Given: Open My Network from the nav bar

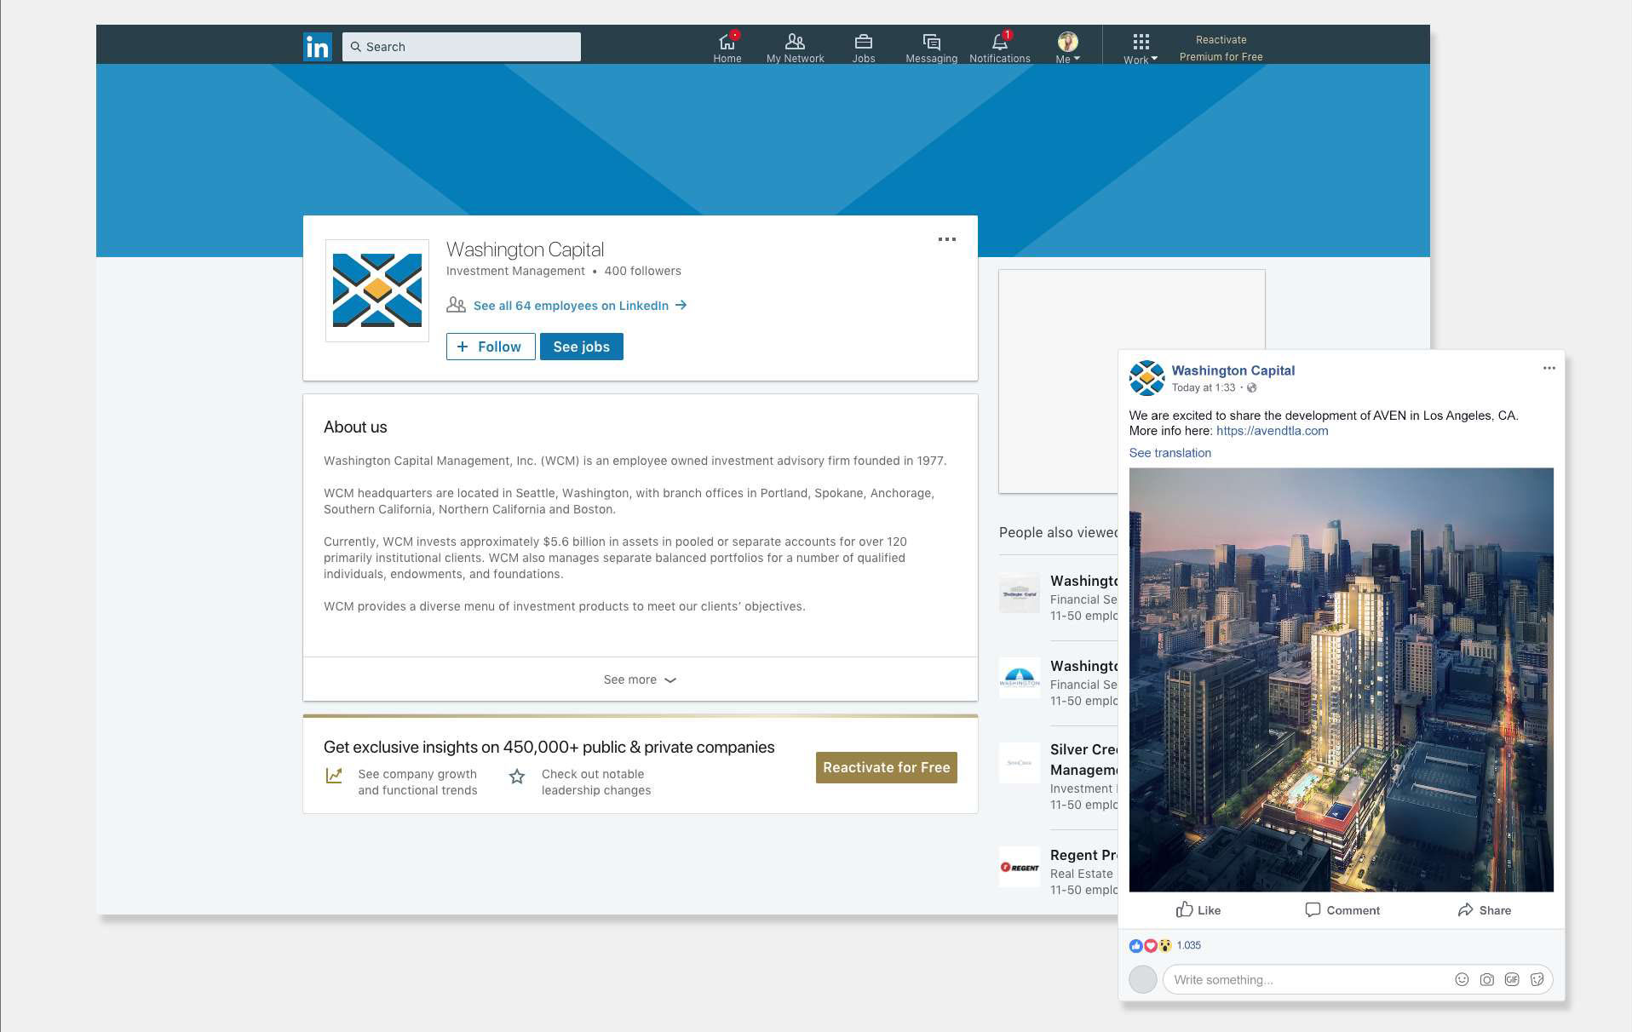Looking at the screenshot, I should [x=795, y=48].
